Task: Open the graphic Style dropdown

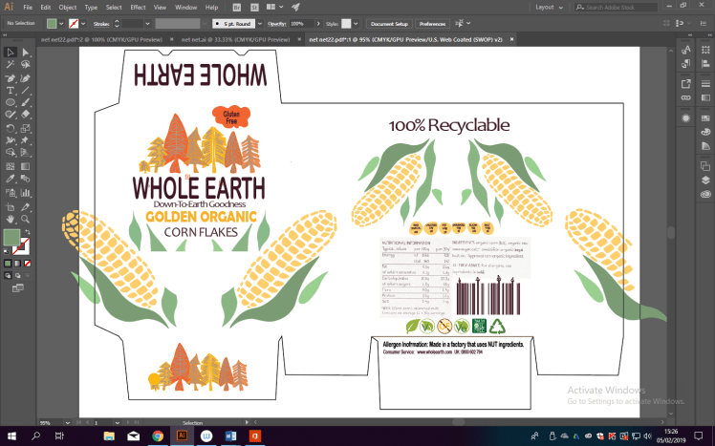Action: 356,24
